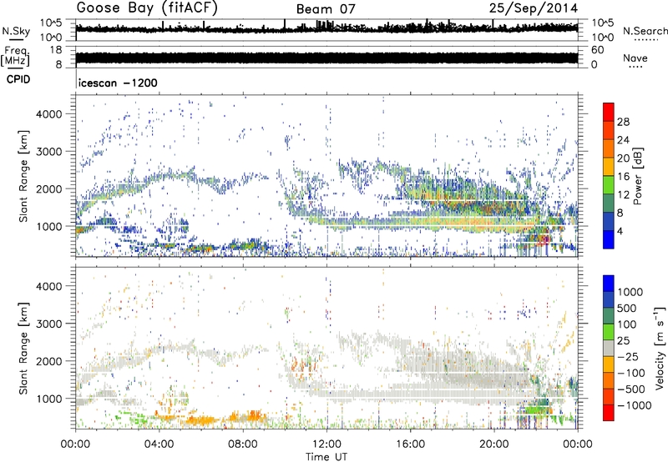The image size is (668, 462).
Task: Select the '08:00' time tick label
Action: point(243,444)
